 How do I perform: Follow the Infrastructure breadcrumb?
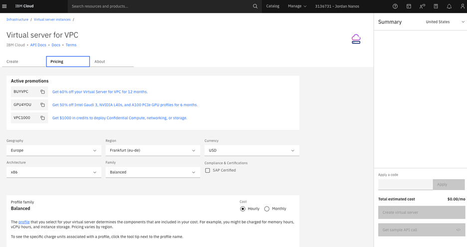[17, 19]
